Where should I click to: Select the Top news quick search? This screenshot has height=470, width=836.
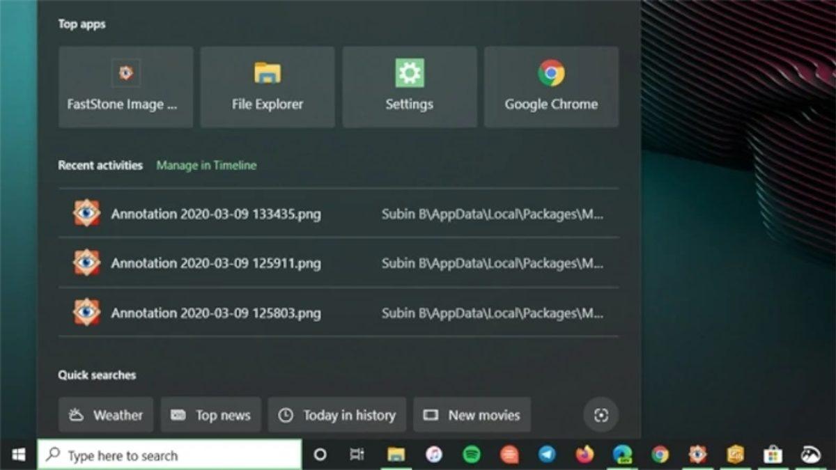click(x=210, y=415)
